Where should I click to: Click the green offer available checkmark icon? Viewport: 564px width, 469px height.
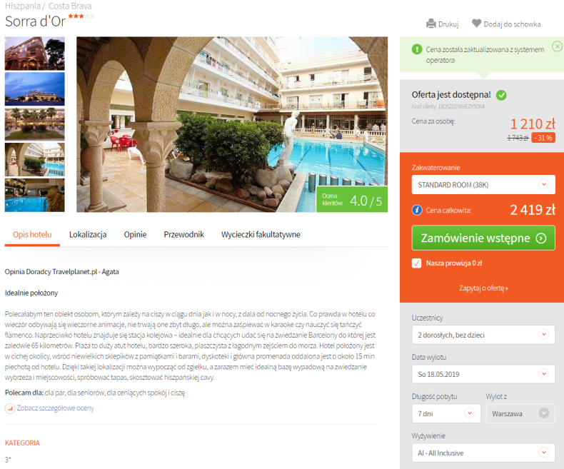pos(501,96)
